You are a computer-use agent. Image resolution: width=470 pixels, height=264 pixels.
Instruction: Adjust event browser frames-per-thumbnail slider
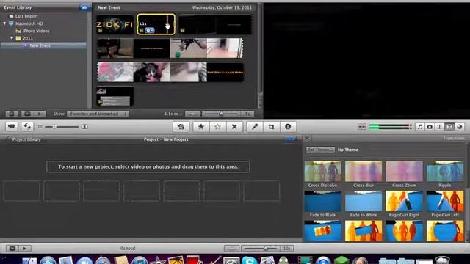[x=221, y=114]
